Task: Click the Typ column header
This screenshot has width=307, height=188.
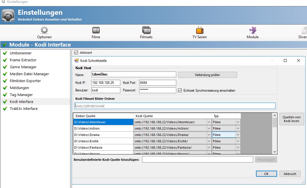Action: [x=226, y=116]
